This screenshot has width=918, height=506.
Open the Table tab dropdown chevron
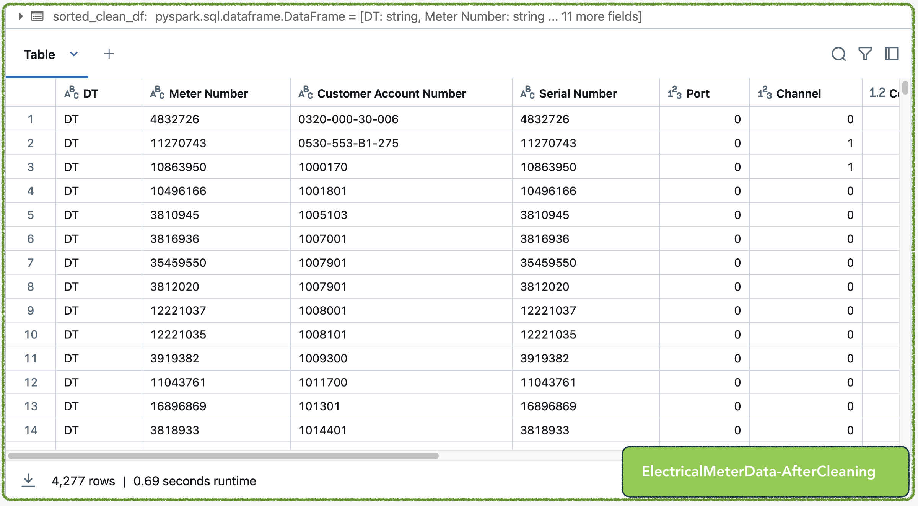[x=74, y=54]
